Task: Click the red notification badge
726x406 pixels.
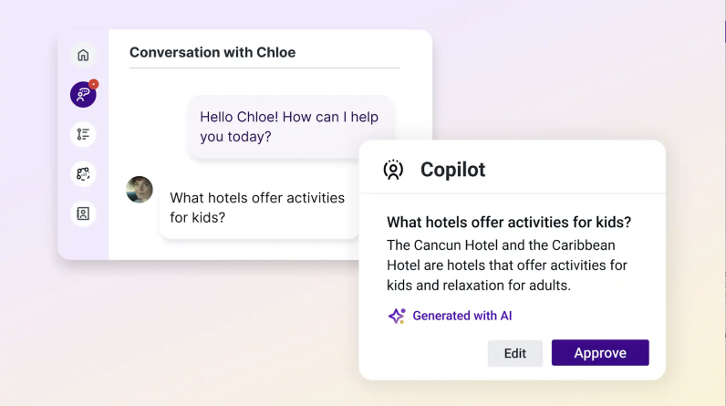Action: pos(94,84)
